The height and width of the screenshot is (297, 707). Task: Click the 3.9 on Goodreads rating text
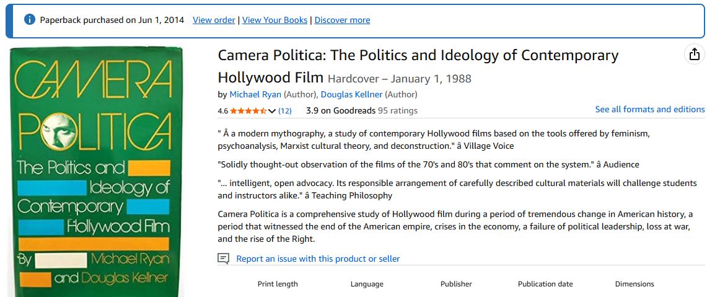[x=340, y=110]
